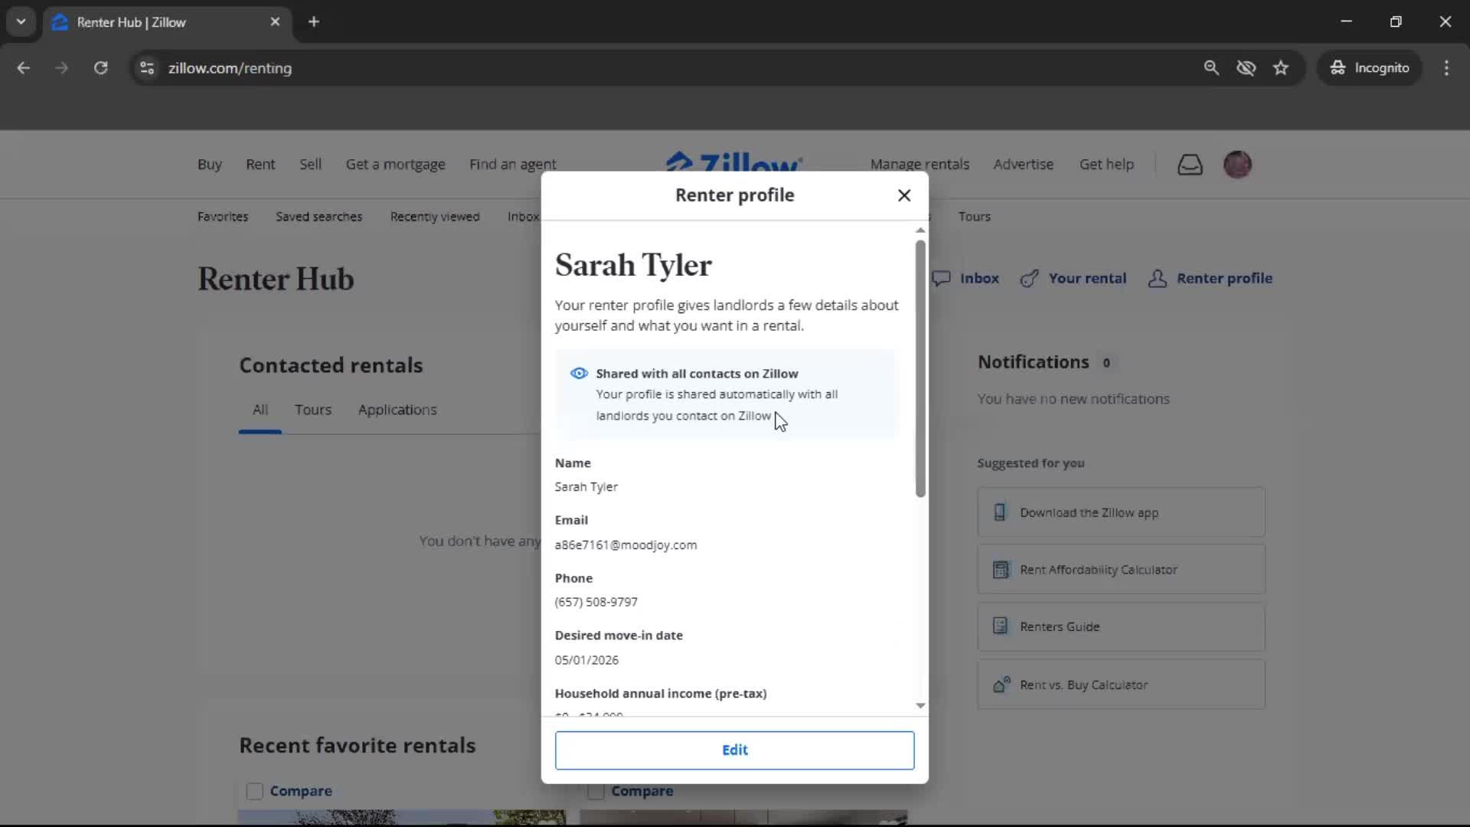Open the Download the Zillow app suggestion icon
This screenshot has width=1470, height=827.
point(1001,512)
